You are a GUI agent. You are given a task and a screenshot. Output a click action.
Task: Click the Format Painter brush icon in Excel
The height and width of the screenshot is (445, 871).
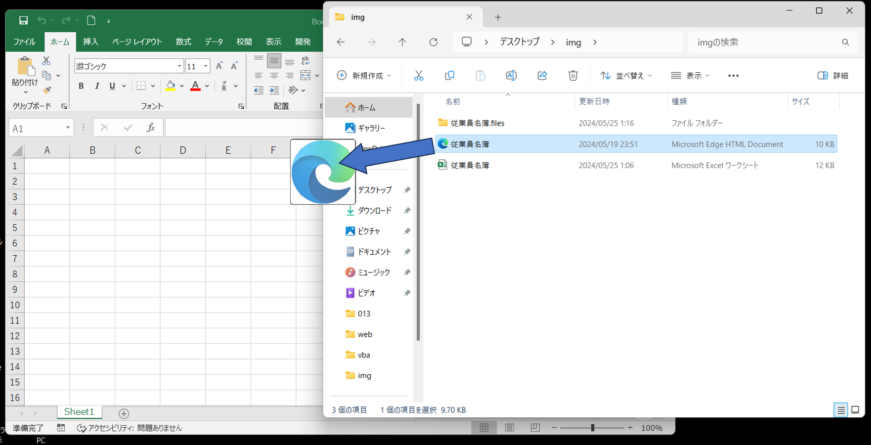click(46, 90)
